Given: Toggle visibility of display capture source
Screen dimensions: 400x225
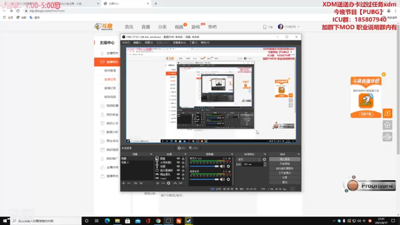Looking at the screenshot, I should click(x=178, y=170).
